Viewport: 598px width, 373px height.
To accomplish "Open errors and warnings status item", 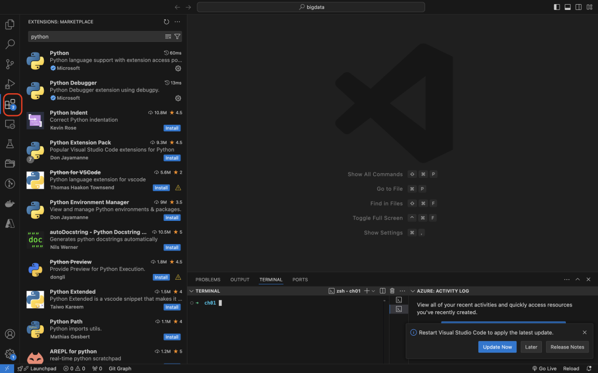I will click(74, 368).
